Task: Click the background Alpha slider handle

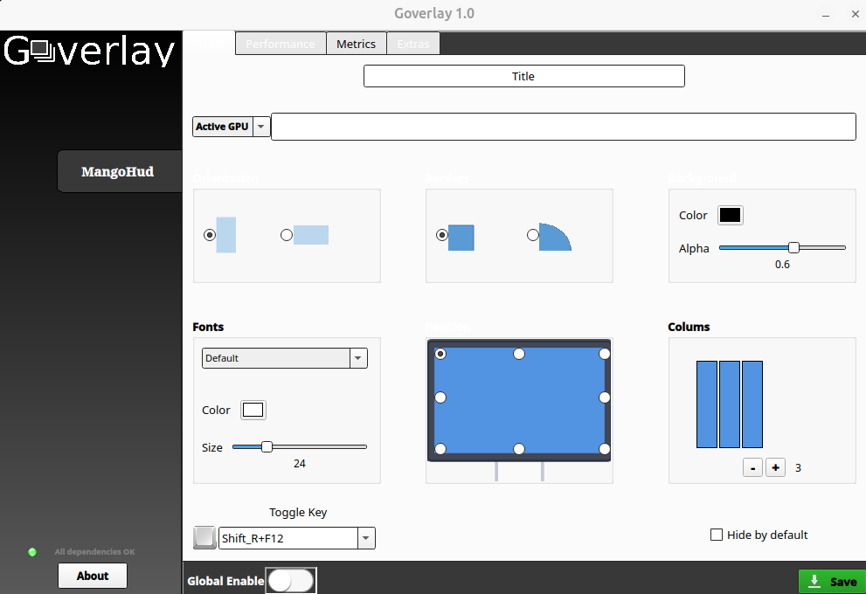Action: coord(793,247)
